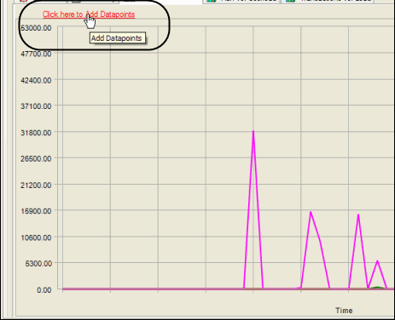The image size is (395, 320).
Task: Click the second magenta peak near 15900
Action: [311, 212]
